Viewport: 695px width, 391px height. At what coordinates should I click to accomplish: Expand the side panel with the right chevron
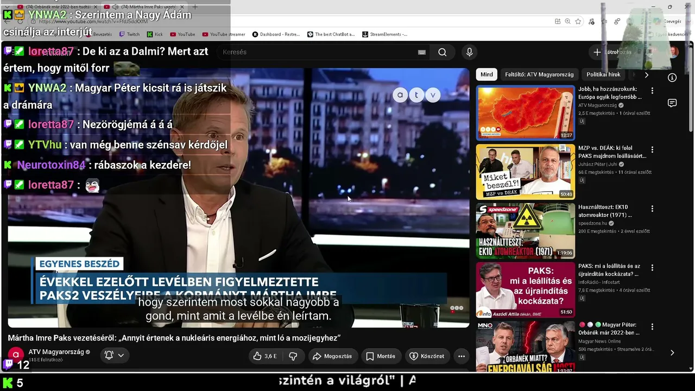tap(672, 352)
